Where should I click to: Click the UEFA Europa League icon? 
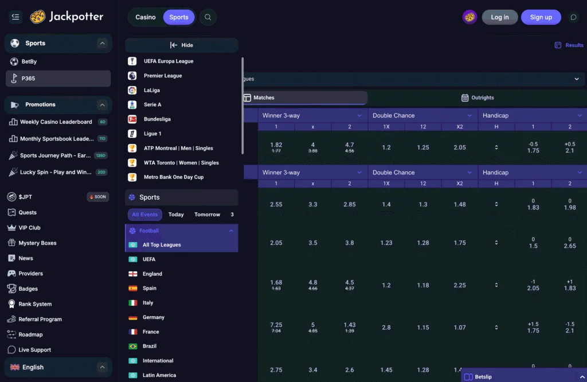(x=132, y=61)
